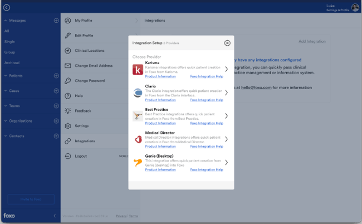Click the Help question mark icon
This screenshot has width=362, height=224.
click(67, 96)
